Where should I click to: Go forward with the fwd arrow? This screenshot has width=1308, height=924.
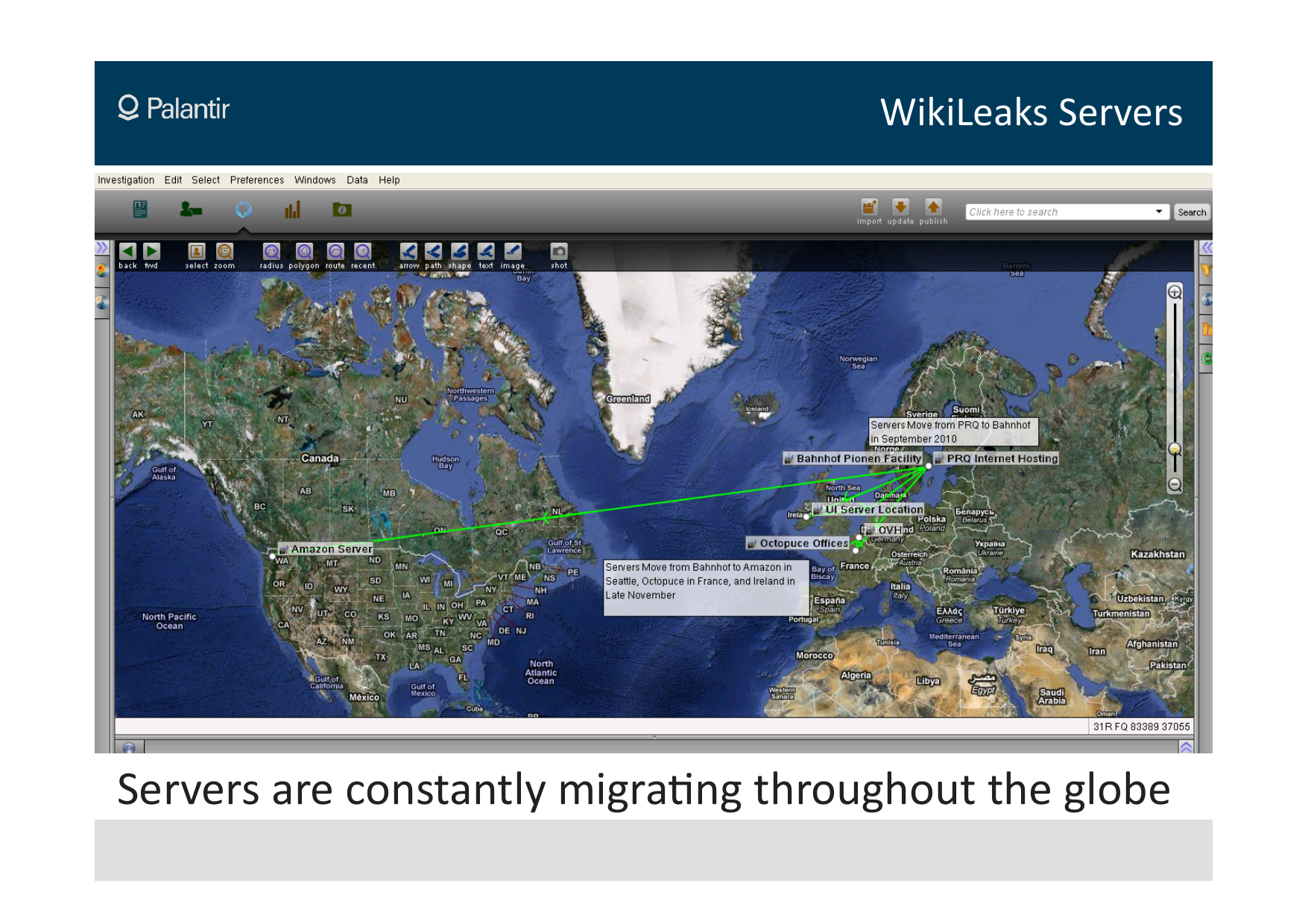point(151,252)
